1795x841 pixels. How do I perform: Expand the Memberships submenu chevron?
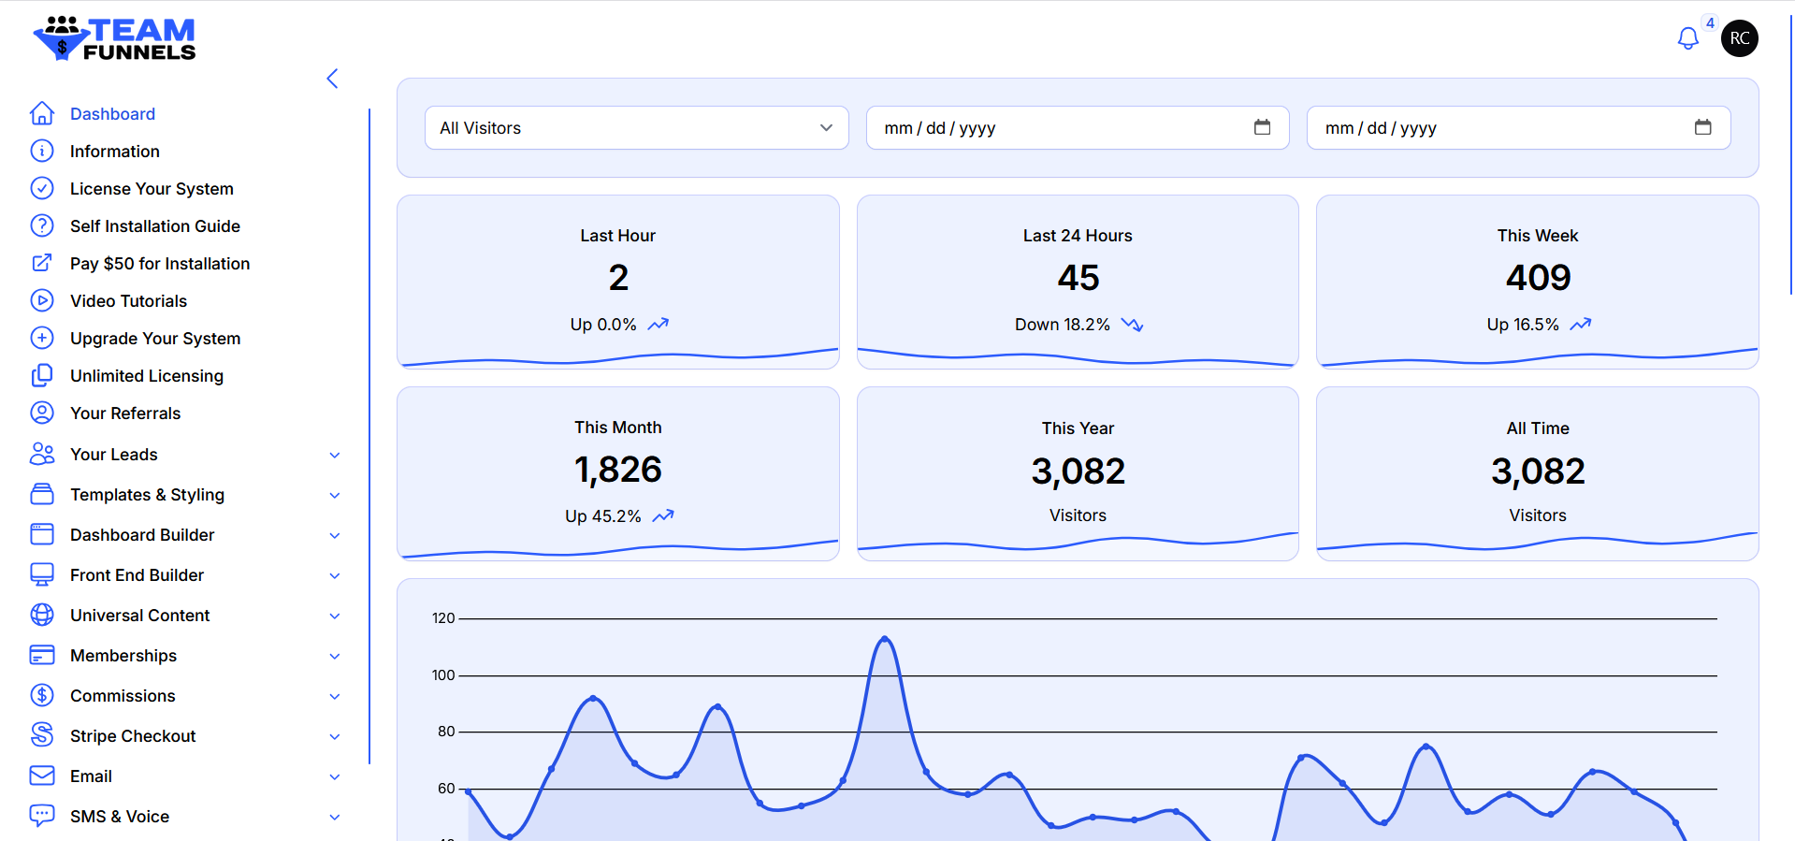click(335, 656)
